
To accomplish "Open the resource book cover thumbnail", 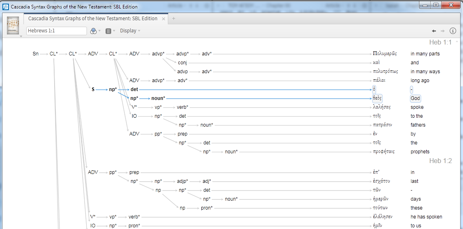I will pos(13,25).
